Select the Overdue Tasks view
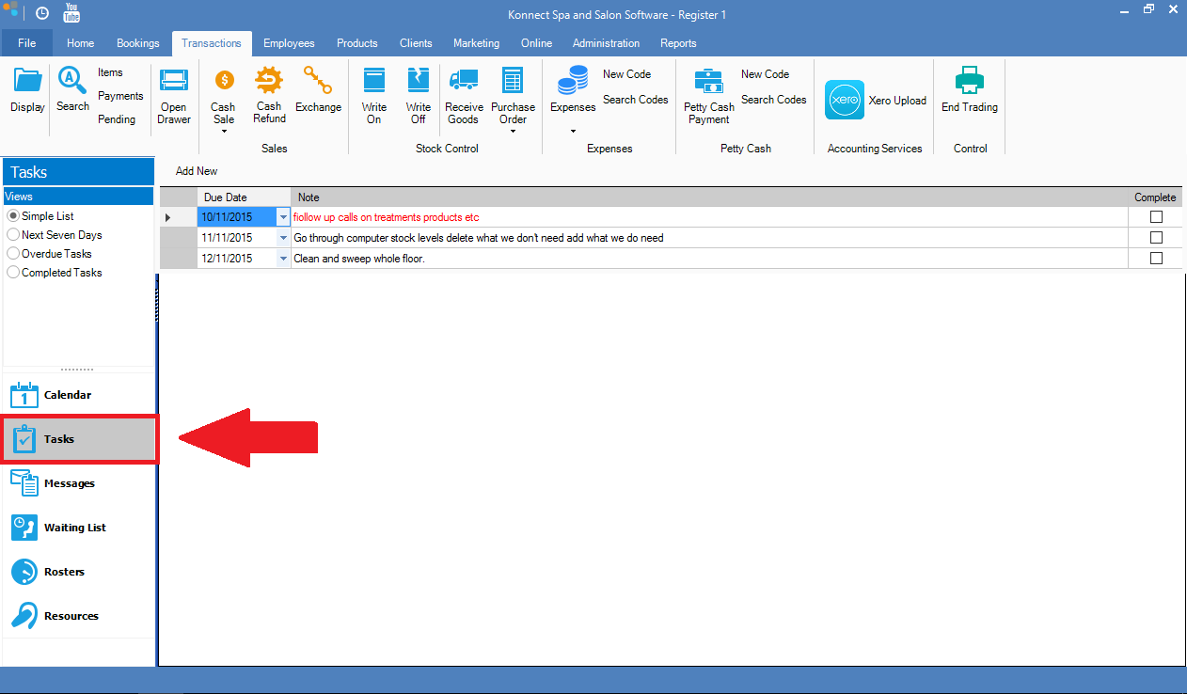This screenshot has height=694, width=1187. pos(13,254)
